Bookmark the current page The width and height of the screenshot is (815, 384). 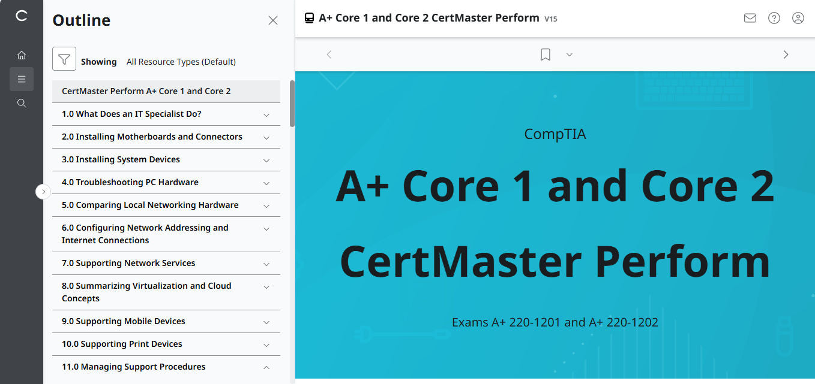point(545,54)
